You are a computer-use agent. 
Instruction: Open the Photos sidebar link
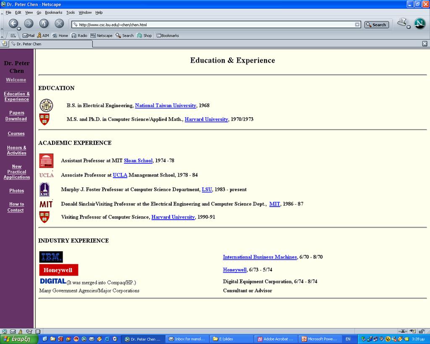tap(16, 191)
